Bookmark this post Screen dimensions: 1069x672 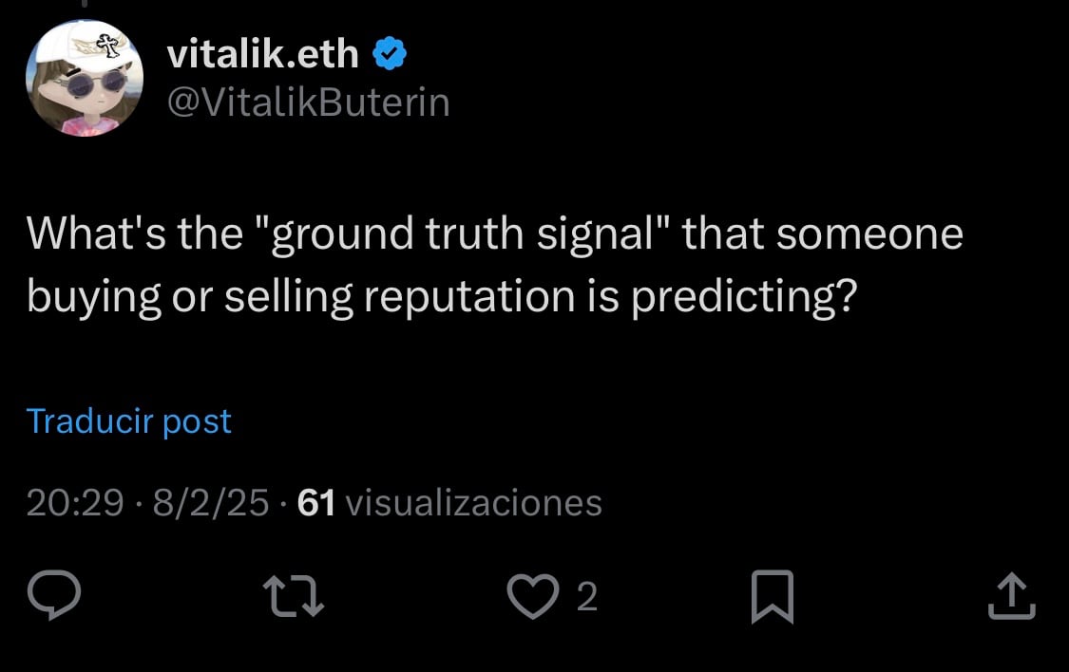pyautogui.click(x=774, y=598)
